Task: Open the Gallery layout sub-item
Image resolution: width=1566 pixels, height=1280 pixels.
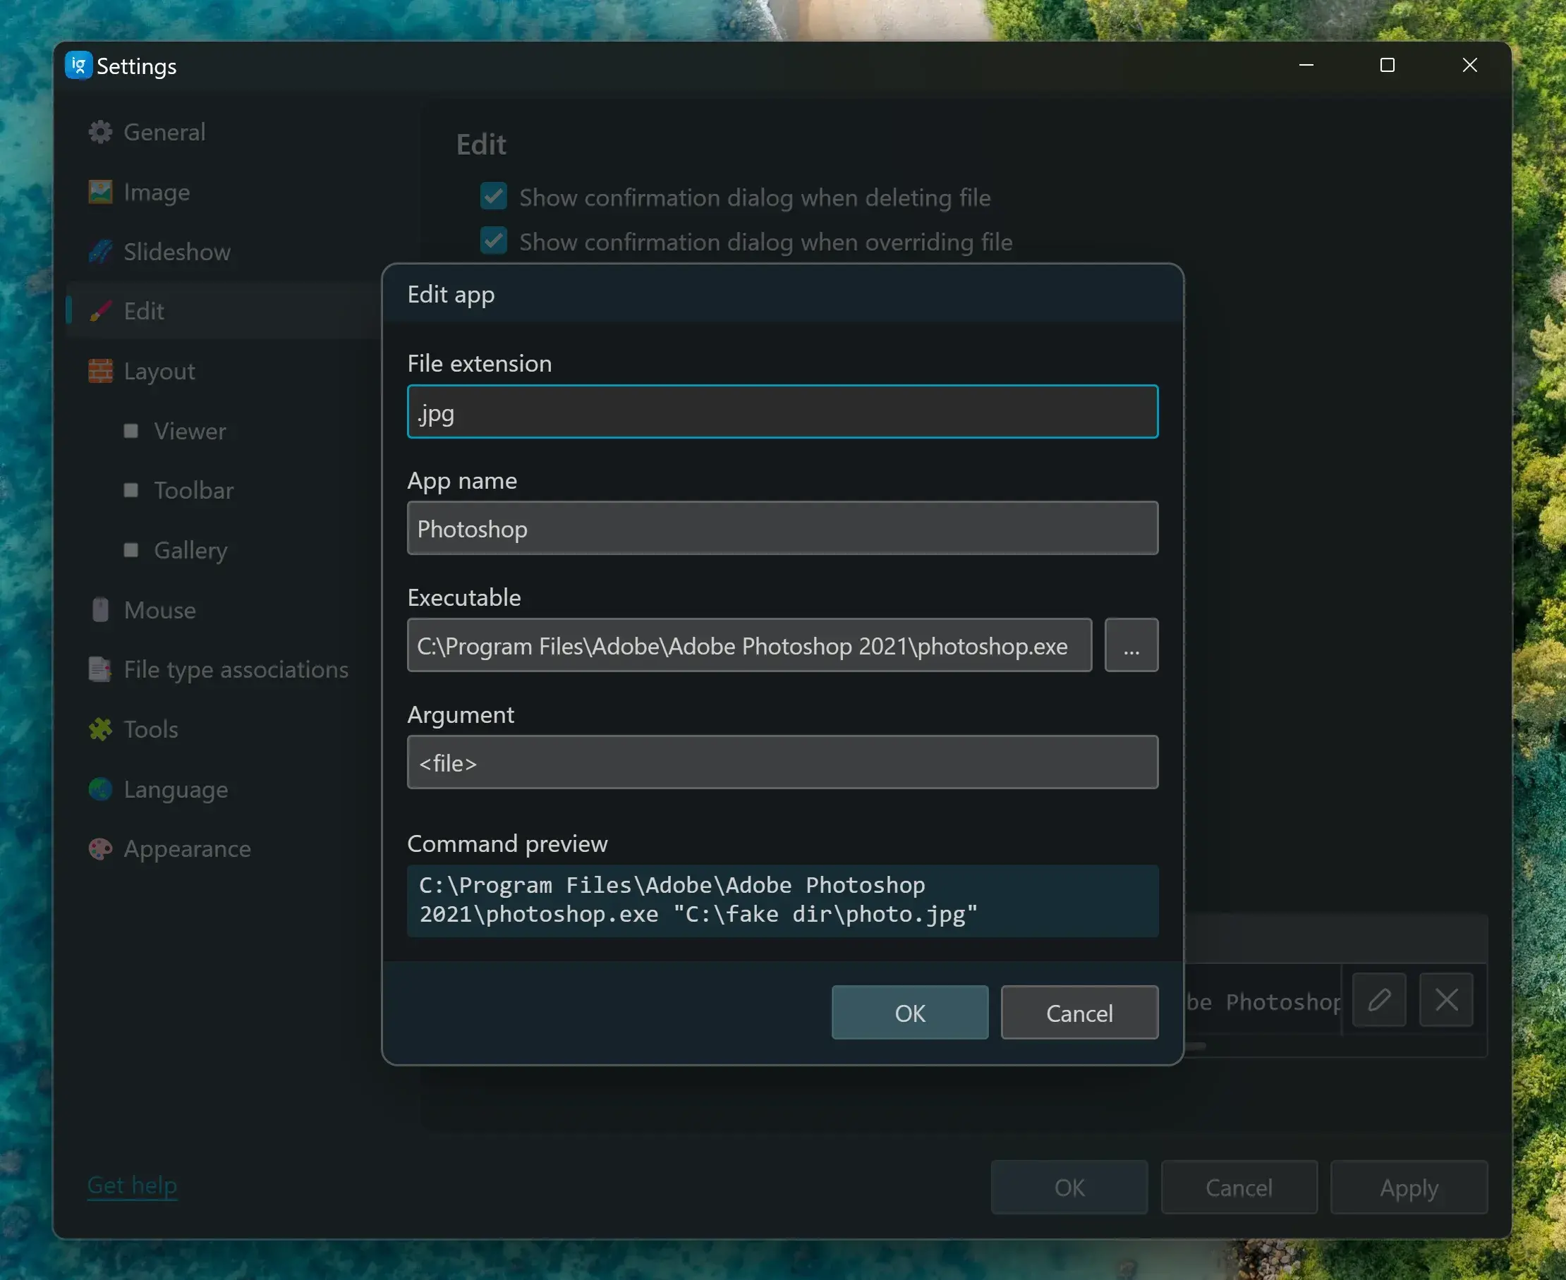Action: pos(190,550)
